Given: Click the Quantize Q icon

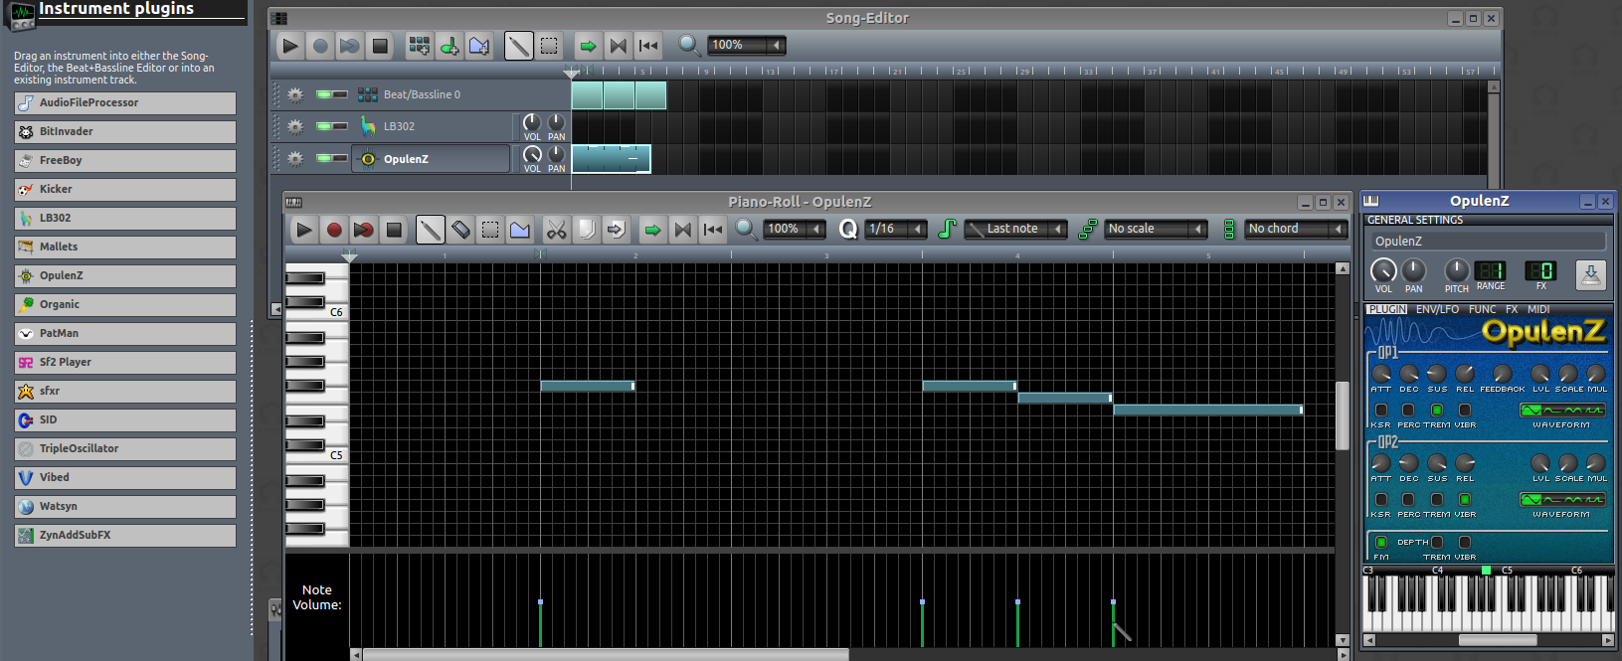Looking at the screenshot, I should click(x=848, y=230).
